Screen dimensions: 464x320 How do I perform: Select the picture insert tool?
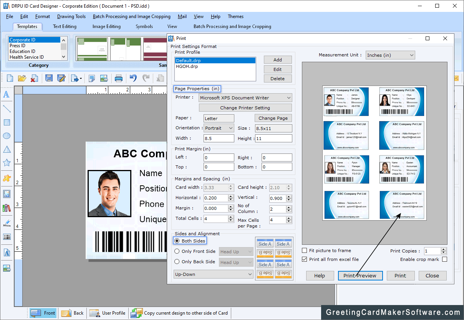tap(7, 194)
